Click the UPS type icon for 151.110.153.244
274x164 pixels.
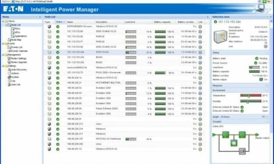(x=50, y=52)
